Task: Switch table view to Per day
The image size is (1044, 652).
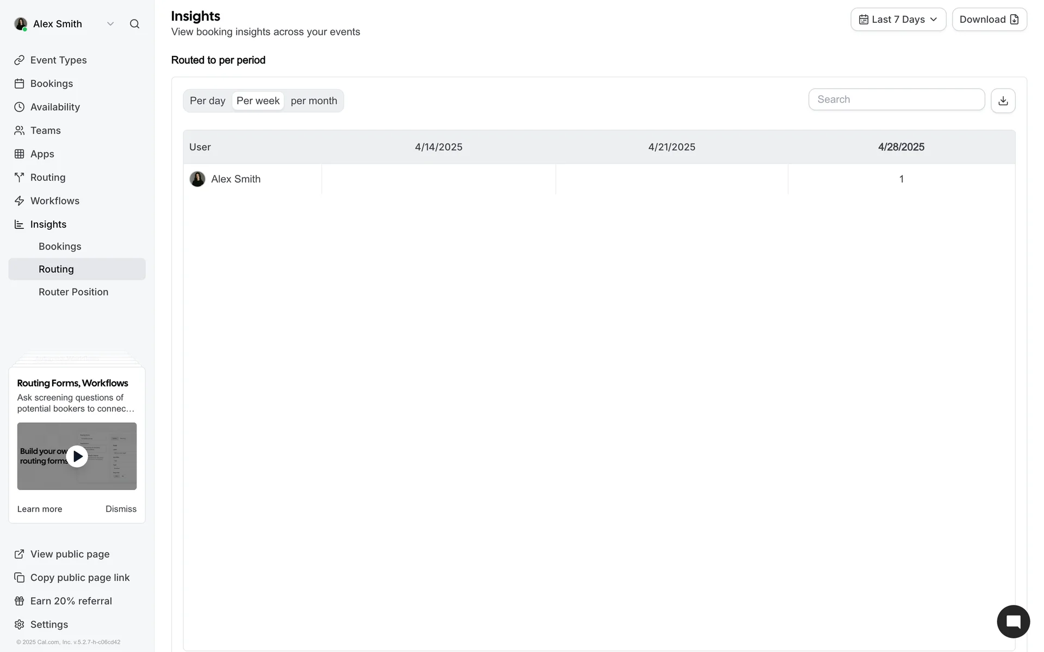Action: point(207,101)
